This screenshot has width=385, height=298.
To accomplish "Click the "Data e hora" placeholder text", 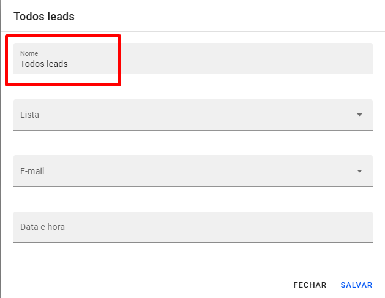I will coord(42,227).
